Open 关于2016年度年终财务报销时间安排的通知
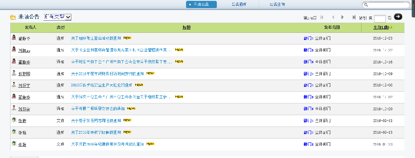 pyautogui.click(x=107, y=74)
